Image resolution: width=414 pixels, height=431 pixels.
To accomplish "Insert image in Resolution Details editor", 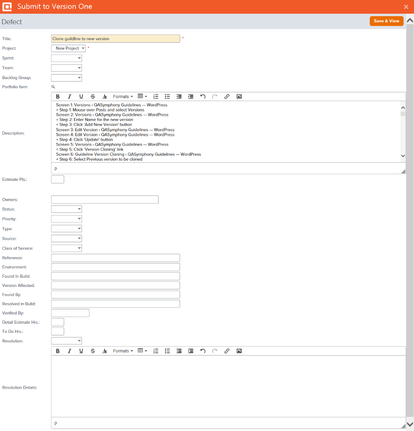I will tap(239, 351).
